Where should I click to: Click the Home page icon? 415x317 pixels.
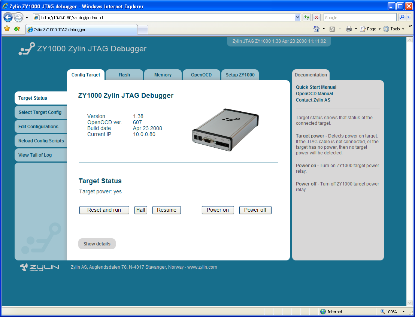click(x=316, y=29)
